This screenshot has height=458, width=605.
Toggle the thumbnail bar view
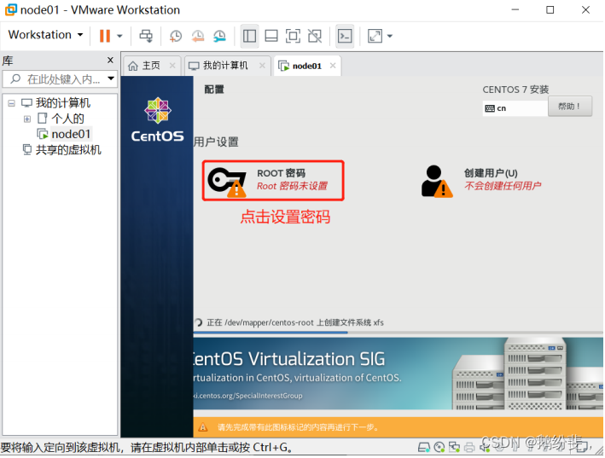click(x=271, y=36)
